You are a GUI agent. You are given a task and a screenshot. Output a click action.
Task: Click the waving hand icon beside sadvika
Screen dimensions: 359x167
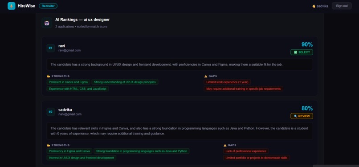coord(314,6)
